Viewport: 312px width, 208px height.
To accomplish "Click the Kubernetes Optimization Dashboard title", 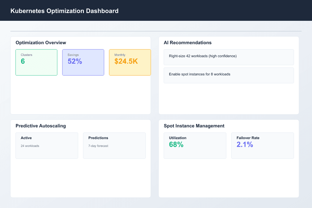I will coord(64,11).
